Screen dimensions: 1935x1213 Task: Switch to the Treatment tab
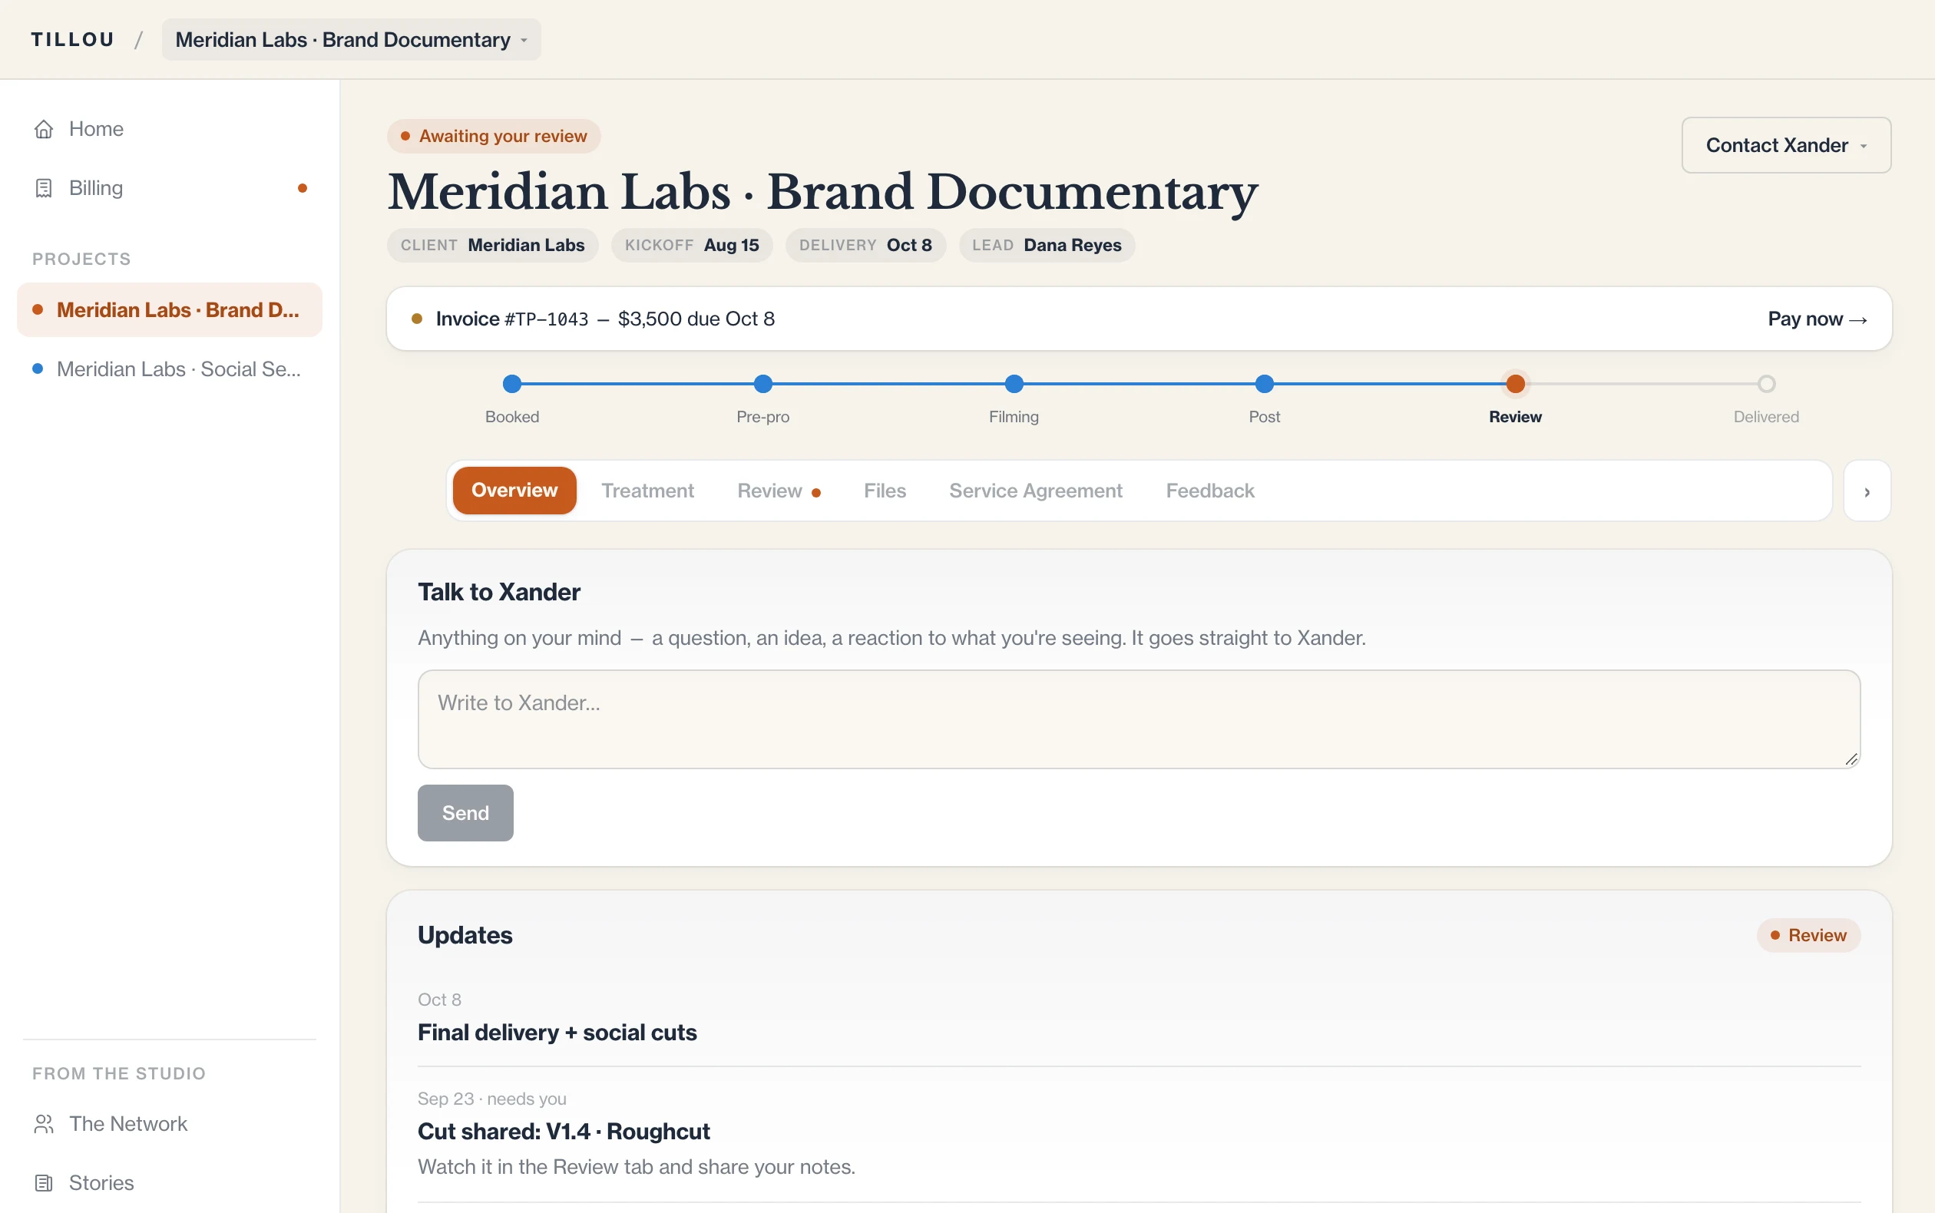pos(647,490)
